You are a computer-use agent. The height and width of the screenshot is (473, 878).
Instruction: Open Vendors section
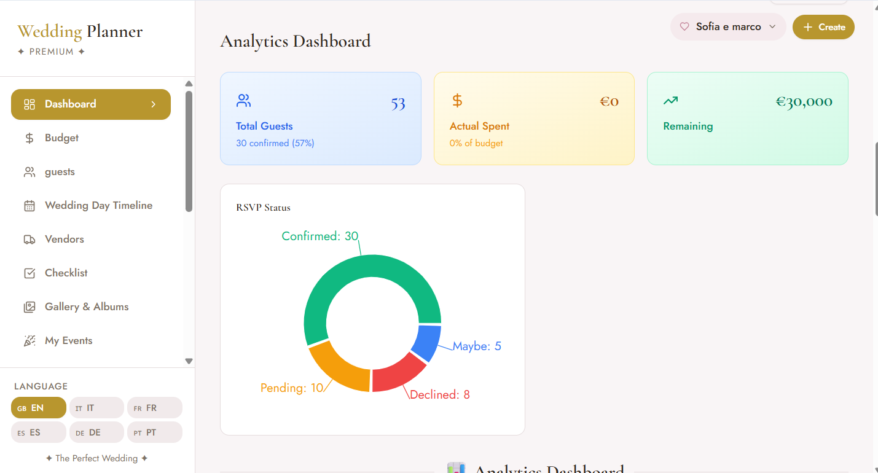[91, 240]
